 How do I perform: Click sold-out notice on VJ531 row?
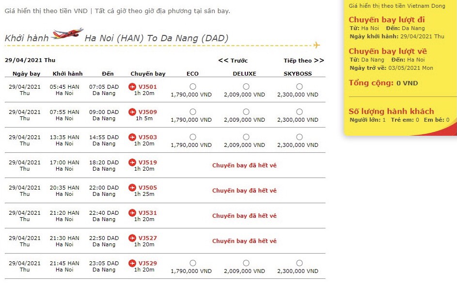click(244, 216)
